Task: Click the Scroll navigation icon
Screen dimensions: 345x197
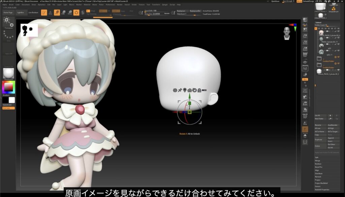Action: tap(305, 29)
